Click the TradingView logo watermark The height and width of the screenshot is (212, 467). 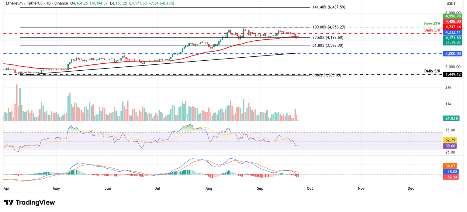pos(29,202)
